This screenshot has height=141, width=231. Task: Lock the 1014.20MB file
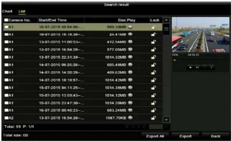tap(153, 103)
